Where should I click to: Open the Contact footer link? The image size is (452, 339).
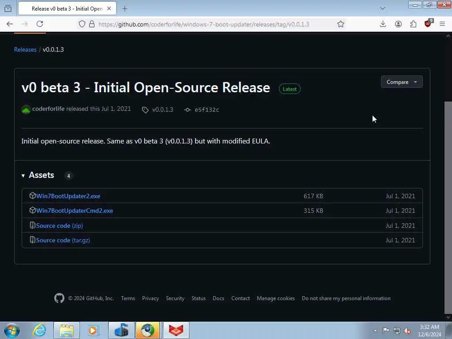click(x=241, y=298)
